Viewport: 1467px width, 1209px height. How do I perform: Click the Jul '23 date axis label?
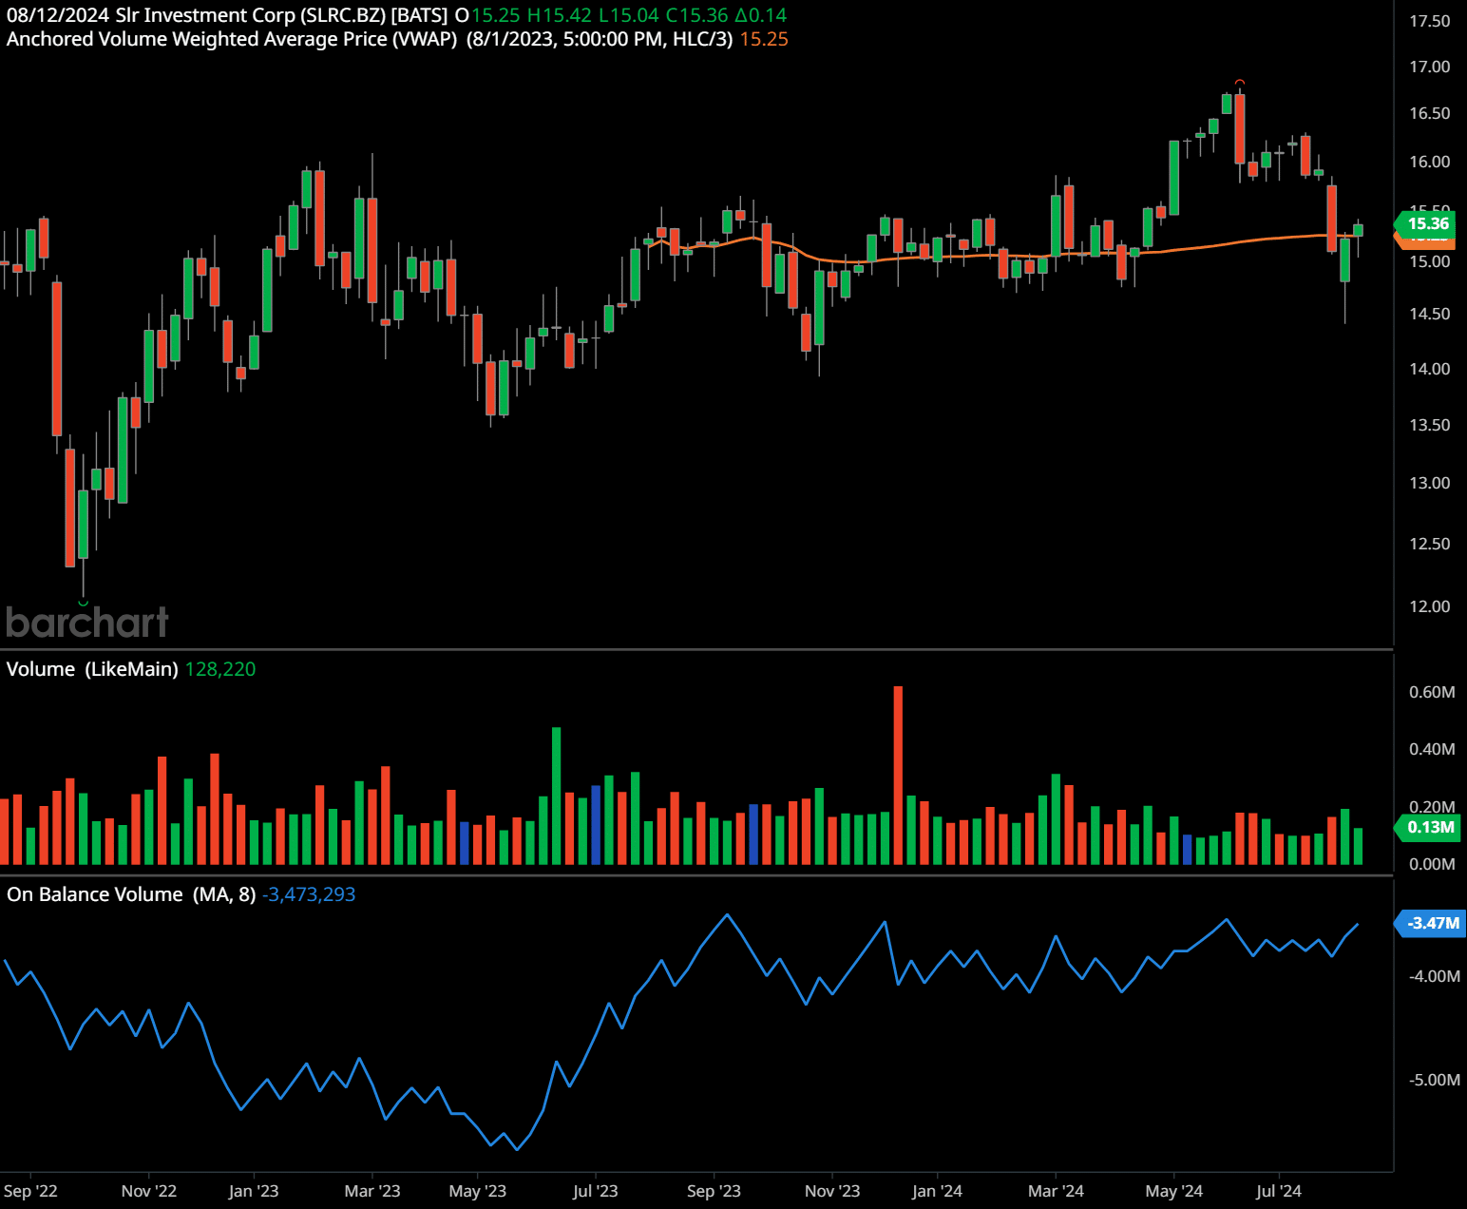595,1191
